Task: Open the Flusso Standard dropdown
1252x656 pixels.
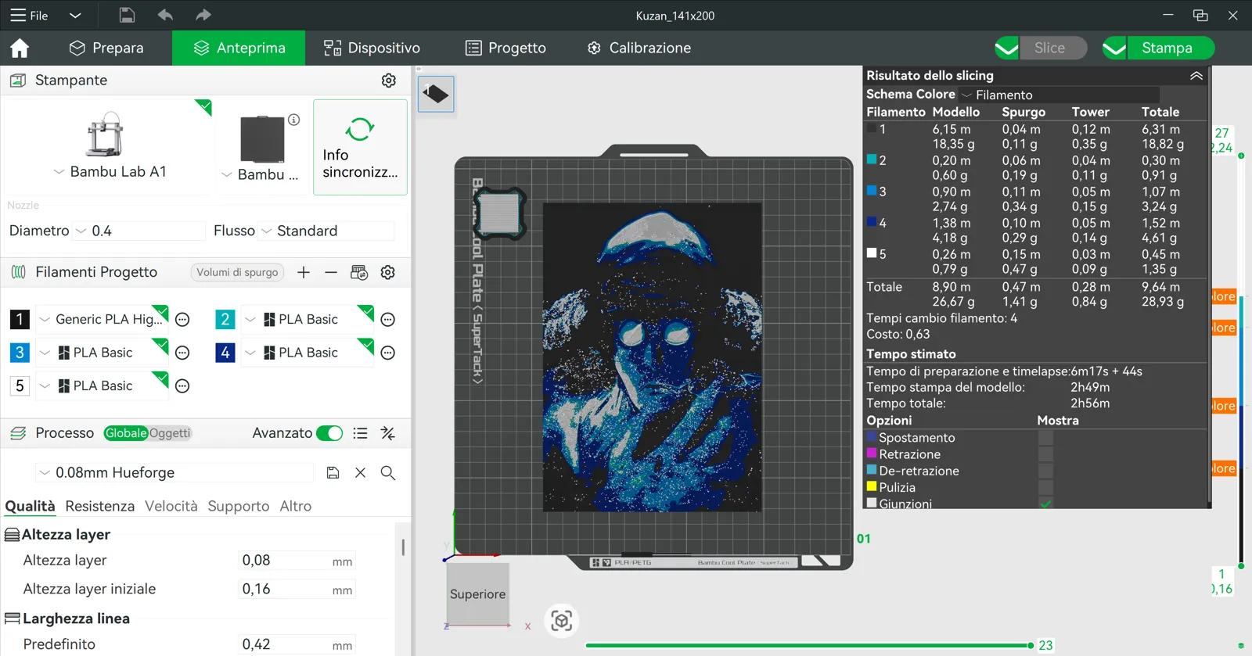Action: 326,231
